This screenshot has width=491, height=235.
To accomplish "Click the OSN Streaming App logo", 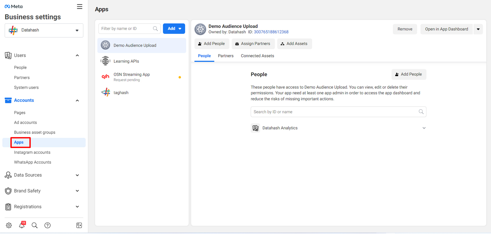I will pyautogui.click(x=105, y=77).
